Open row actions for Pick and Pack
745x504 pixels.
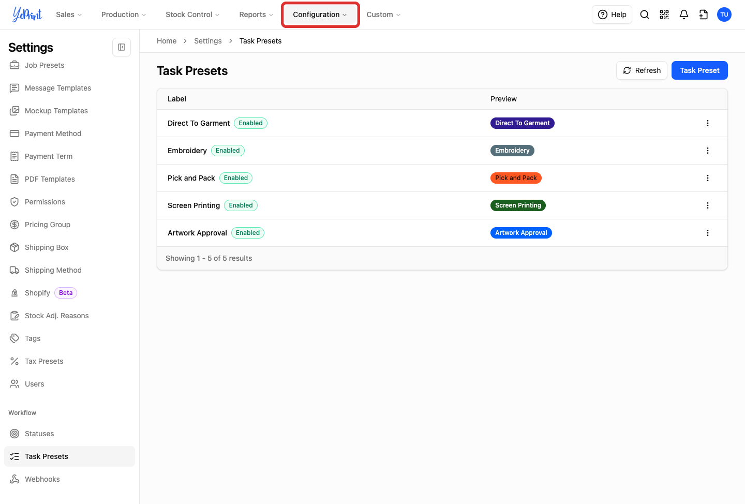(x=708, y=178)
